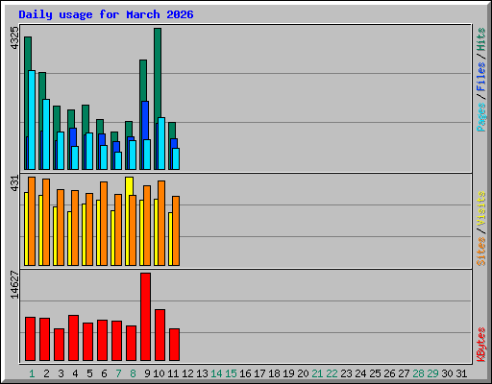492x384 pixels.
Task: Select the cyan Pages bar for day 10
Action: [x=161, y=143]
